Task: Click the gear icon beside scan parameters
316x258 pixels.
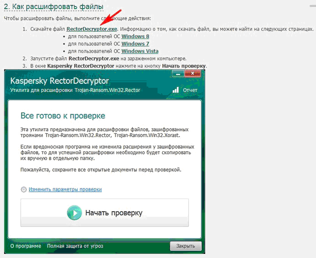Action: (24, 189)
